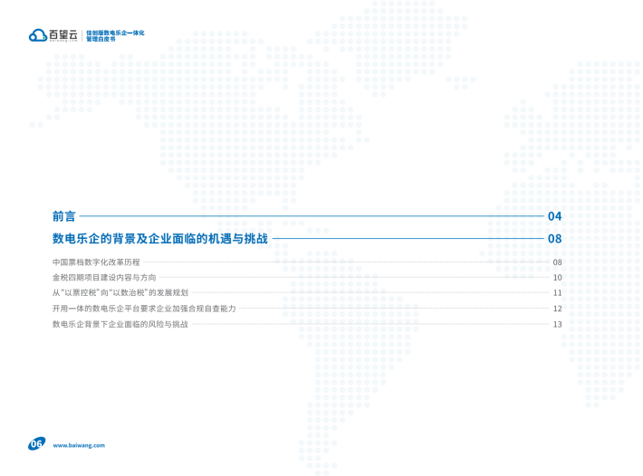Screen dimensions: 643x476
Task: Open 数电乐企的背景及企业面临的机遇与挑战 chapter heading
Action: point(159,239)
